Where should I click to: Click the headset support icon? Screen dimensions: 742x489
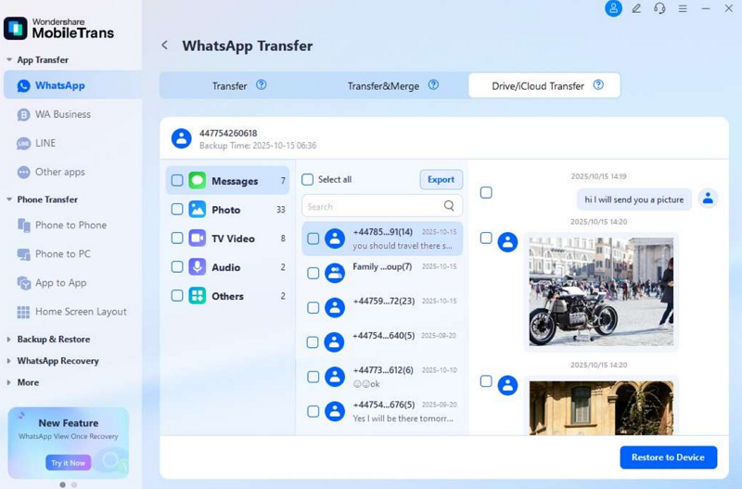coord(659,8)
